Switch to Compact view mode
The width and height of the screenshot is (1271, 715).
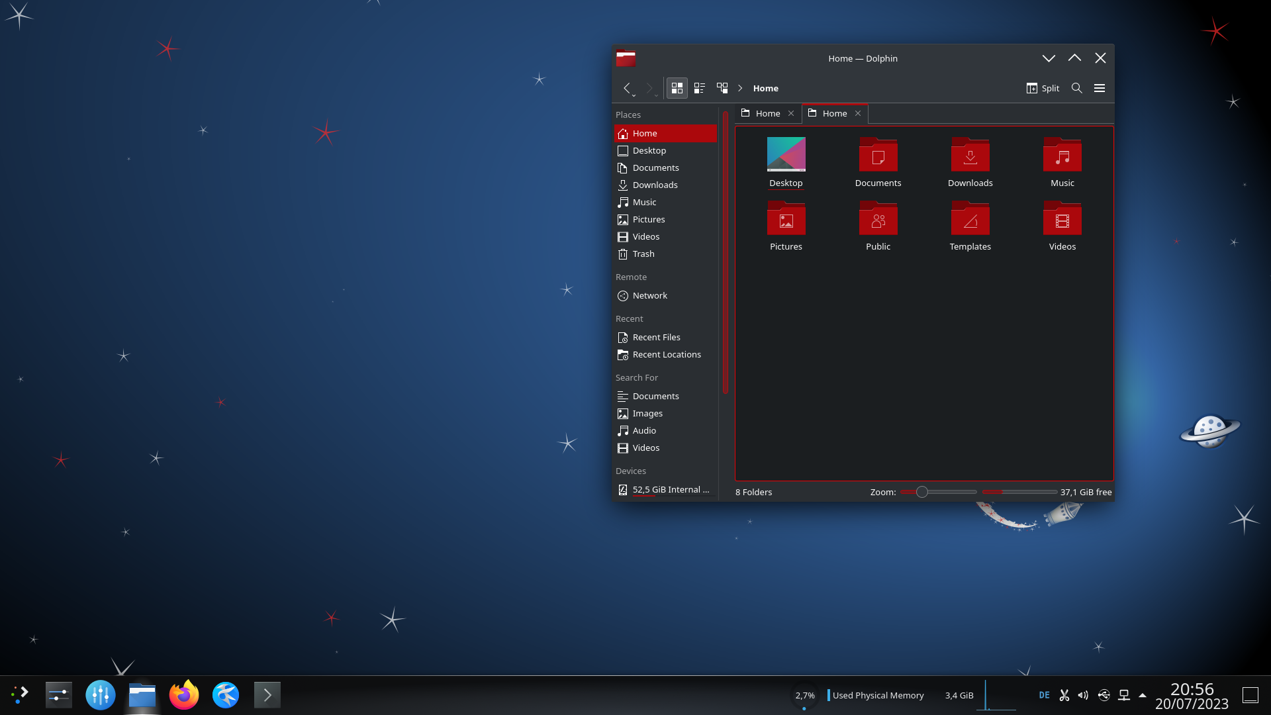699,88
